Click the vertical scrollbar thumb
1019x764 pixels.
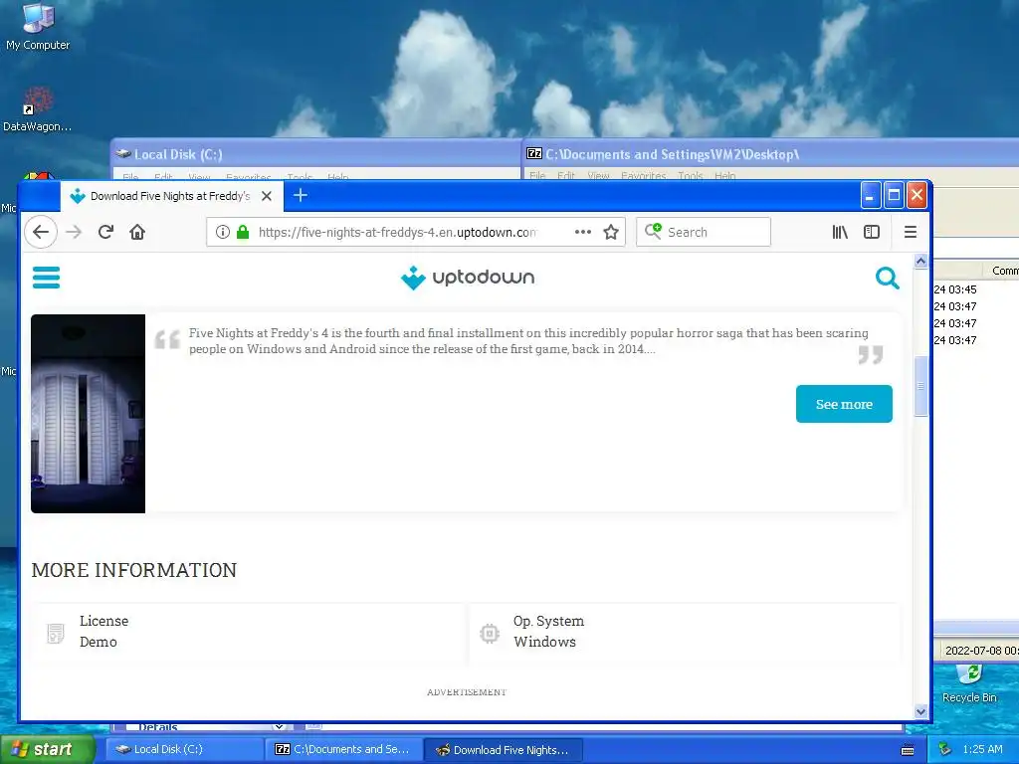coord(920,386)
